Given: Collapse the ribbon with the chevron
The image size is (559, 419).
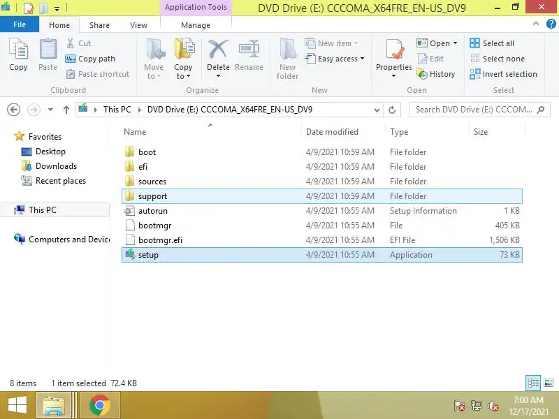Looking at the screenshot, I should pos(535,24).
